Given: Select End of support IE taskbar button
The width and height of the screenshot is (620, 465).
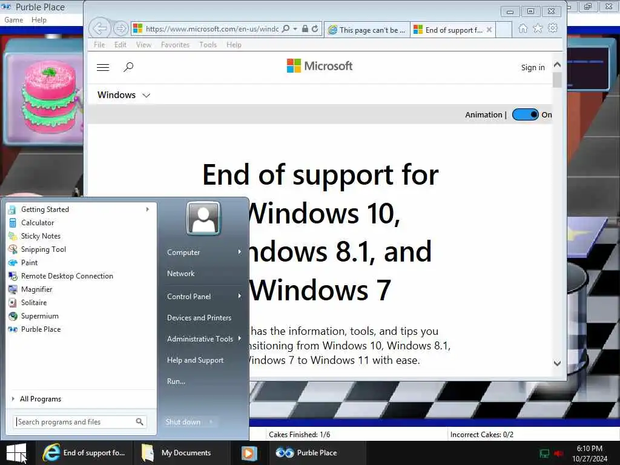Looking at the screenshot, I should [84, 453].
